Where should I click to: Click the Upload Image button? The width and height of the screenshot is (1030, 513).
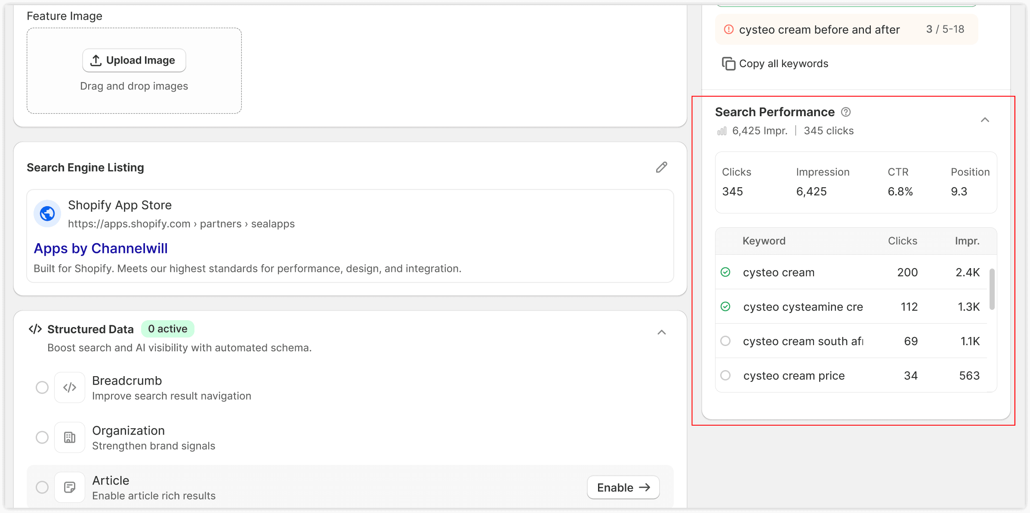(x=134, y=60)
